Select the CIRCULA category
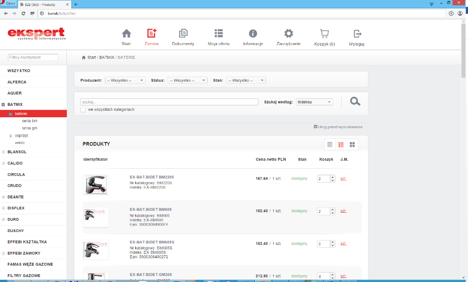Image resolution: width=468 pixels, height=282 pixels. pyautogui.click(x=16, y=174)
